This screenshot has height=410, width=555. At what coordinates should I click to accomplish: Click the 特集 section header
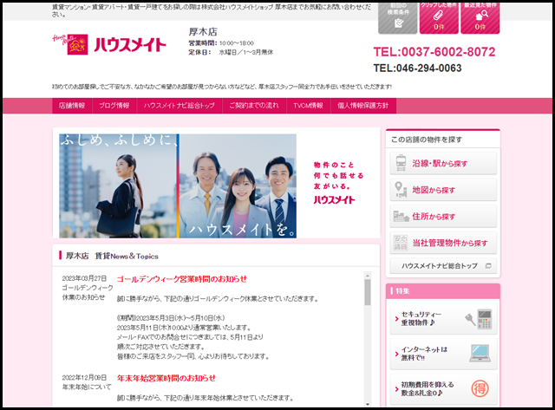click(x=443, y=291)
